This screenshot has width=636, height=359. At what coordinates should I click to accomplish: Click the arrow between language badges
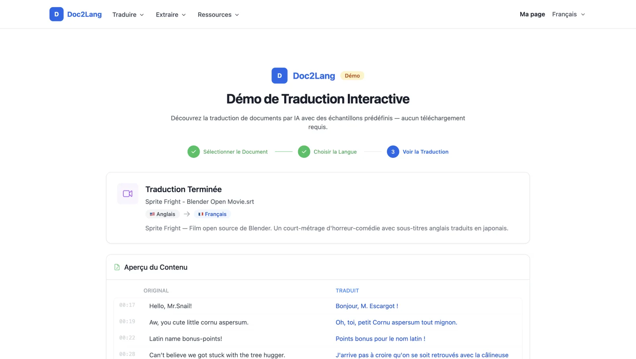click(x=187, y=214)
